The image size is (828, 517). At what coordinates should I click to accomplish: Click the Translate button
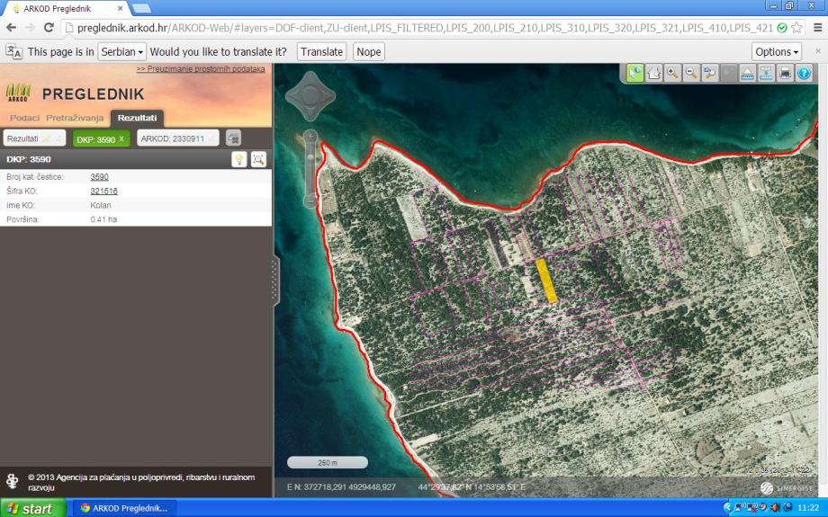click(321, 52)
